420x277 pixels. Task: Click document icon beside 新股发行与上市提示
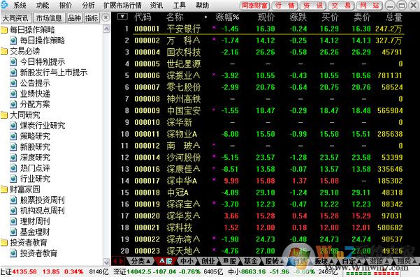click(13, 73)
